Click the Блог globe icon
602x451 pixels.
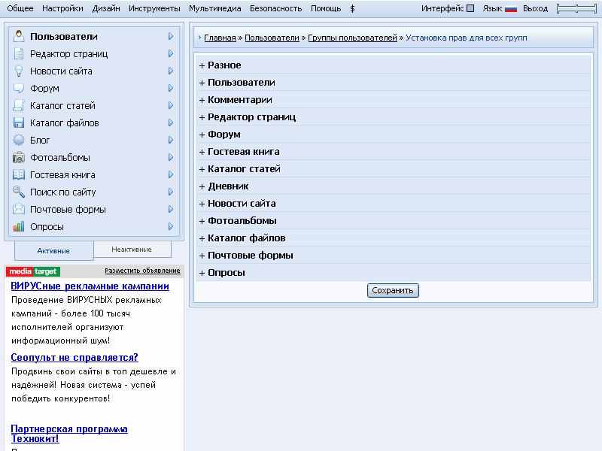coord(18,140)
